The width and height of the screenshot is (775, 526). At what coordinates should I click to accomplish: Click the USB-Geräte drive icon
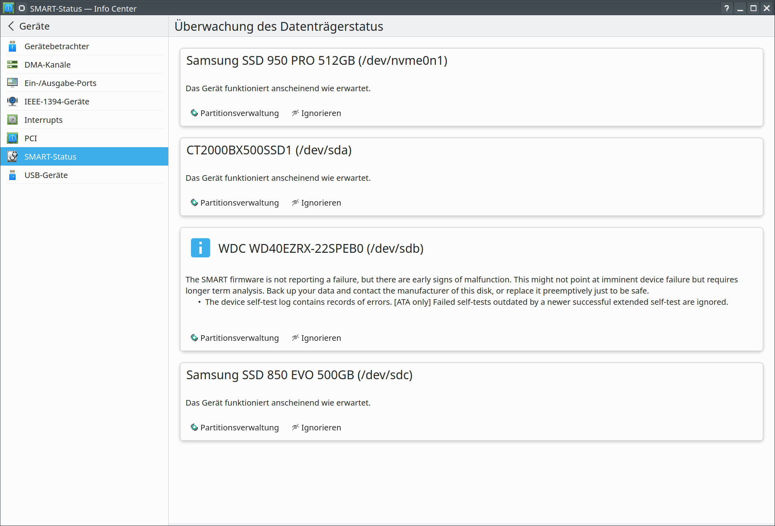pos(12,175)
